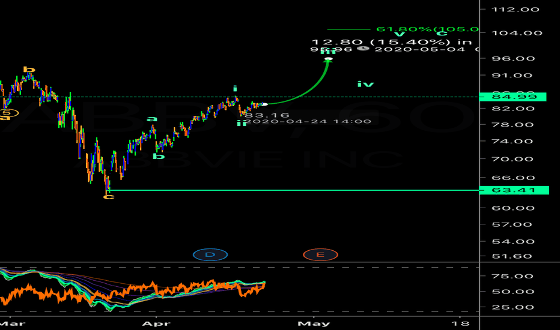560x330 pixels.
Task: Click 60.00 on the price axis
Action: [x=513, y=208]
